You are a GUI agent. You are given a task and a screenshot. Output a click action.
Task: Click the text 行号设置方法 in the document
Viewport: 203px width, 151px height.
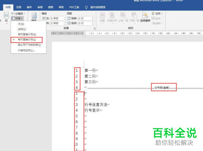[96, 105]
